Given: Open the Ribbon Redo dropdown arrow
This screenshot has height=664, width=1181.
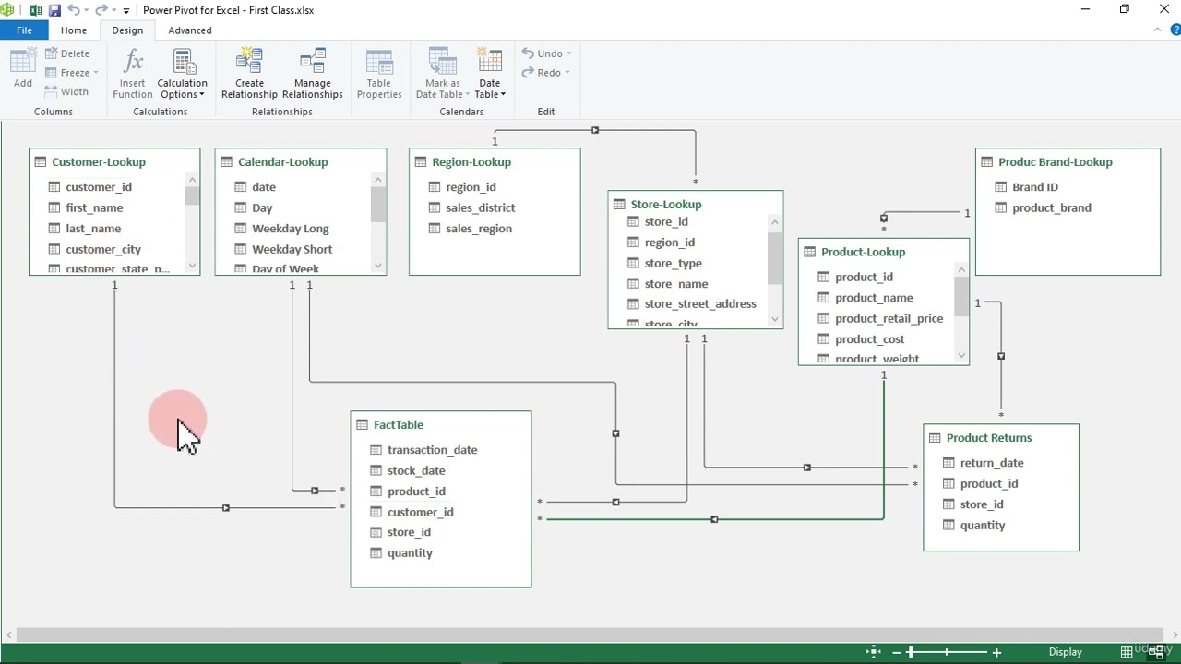Looking at the screenshot, I should (x=567, y=73).
